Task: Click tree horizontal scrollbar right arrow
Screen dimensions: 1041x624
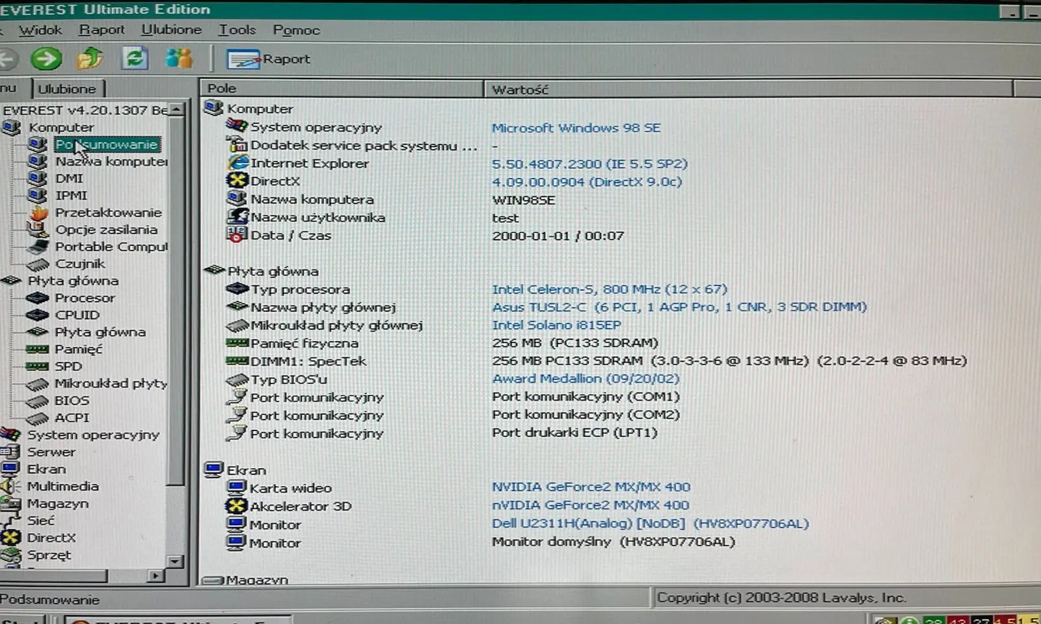Action: pyautogui.click(x=155, y=576)
